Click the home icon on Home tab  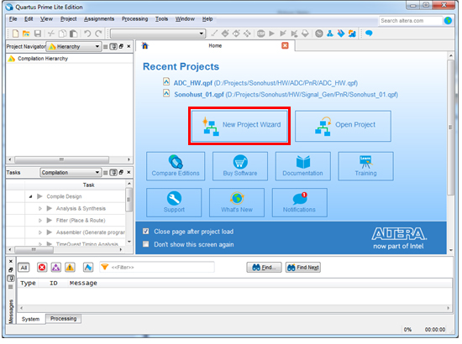pyautogui.click(x=145, y=45)
